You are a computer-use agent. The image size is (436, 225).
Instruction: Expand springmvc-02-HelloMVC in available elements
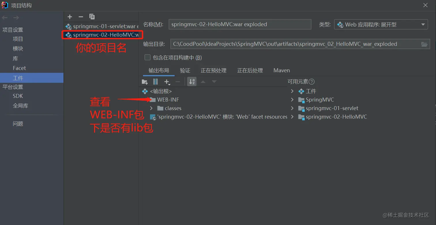292,117
